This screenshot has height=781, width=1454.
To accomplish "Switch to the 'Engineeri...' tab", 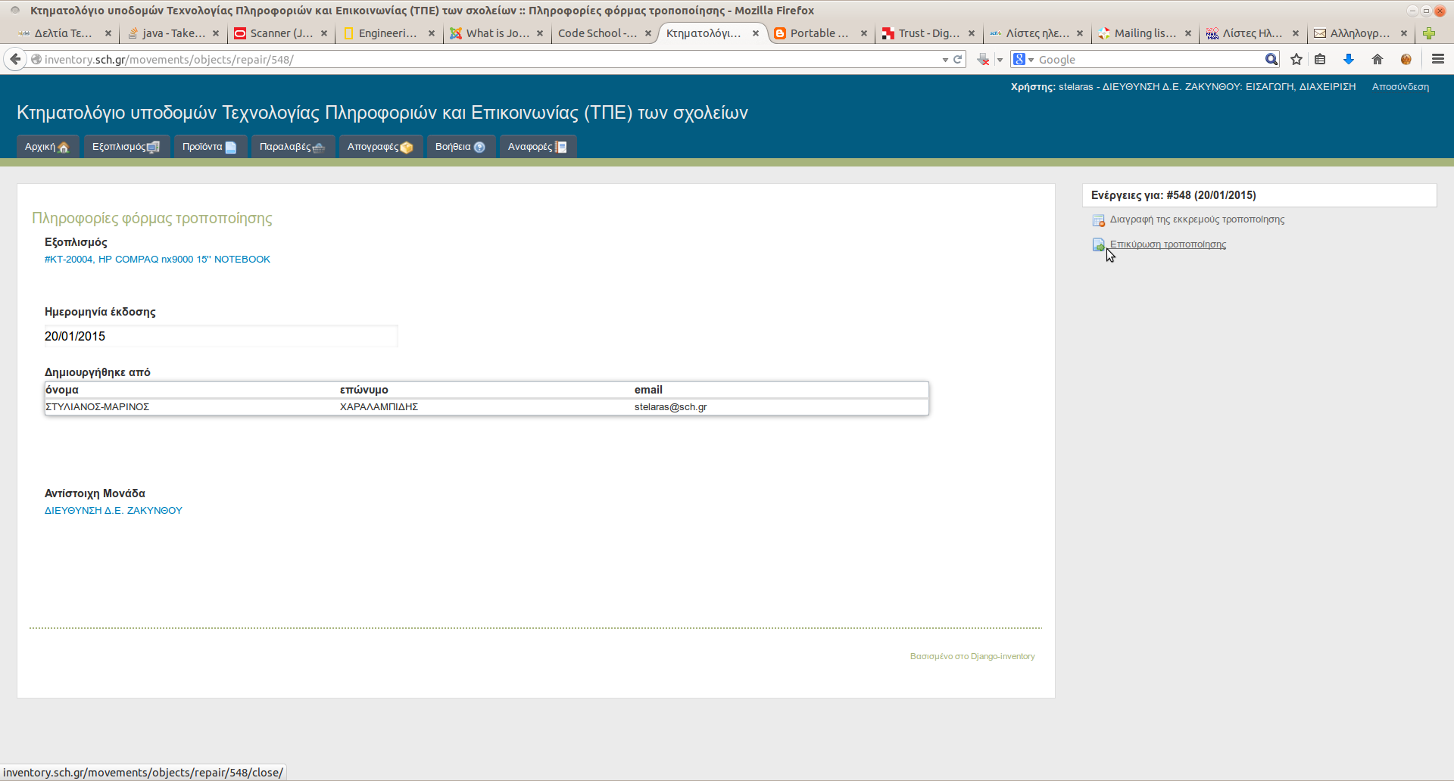I will [x=388, y=33].
